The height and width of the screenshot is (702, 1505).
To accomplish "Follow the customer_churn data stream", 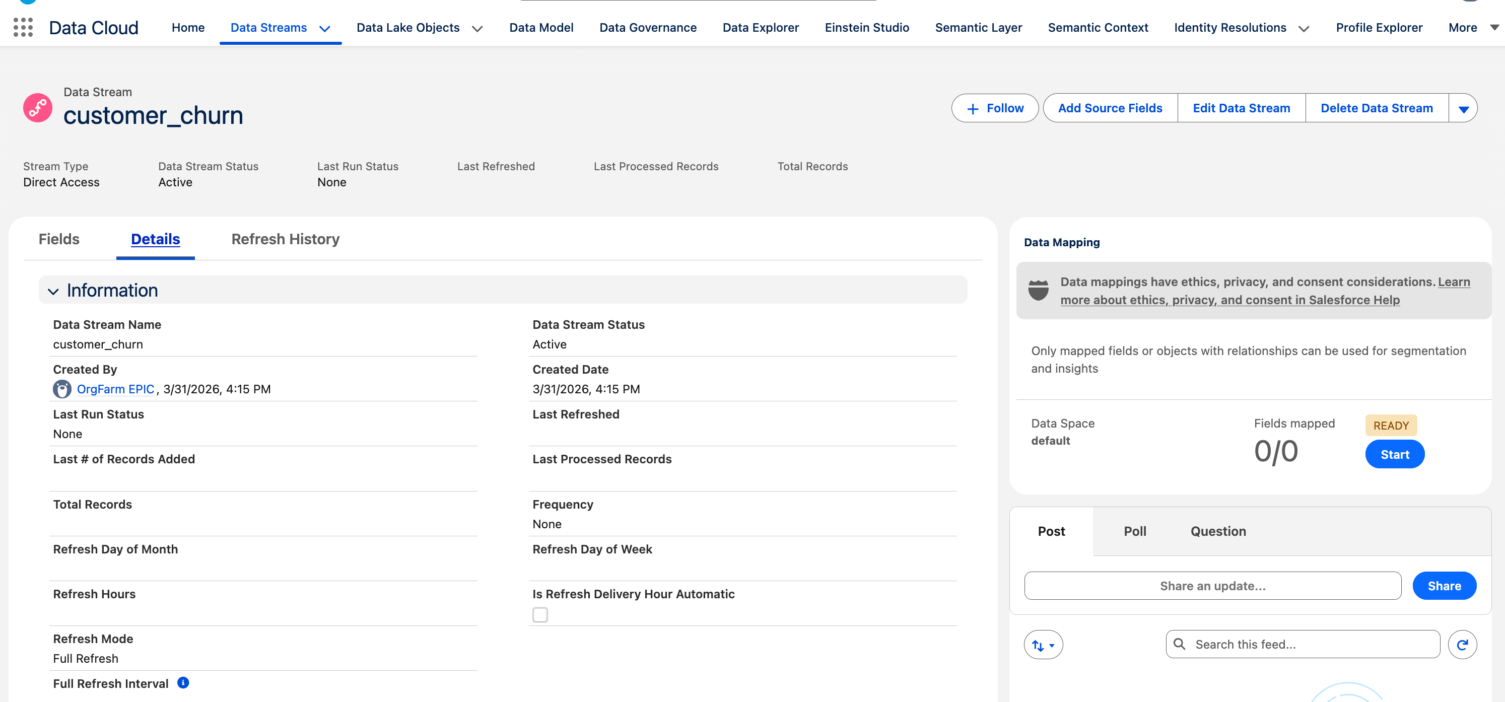I will pyautogui.click(x=994, y=108).
